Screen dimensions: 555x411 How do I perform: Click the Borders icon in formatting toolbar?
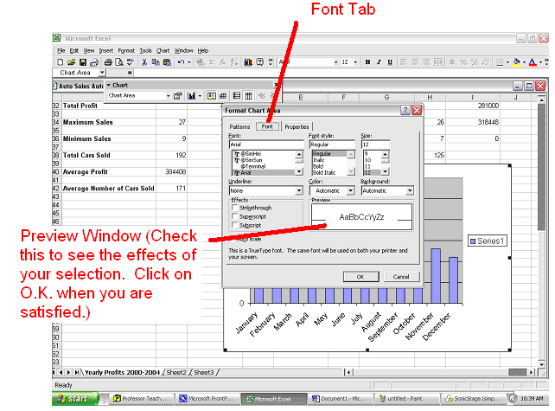click(500, 62)
